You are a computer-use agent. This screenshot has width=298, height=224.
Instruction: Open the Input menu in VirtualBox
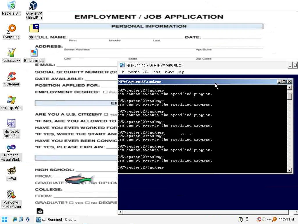(156, 72)
